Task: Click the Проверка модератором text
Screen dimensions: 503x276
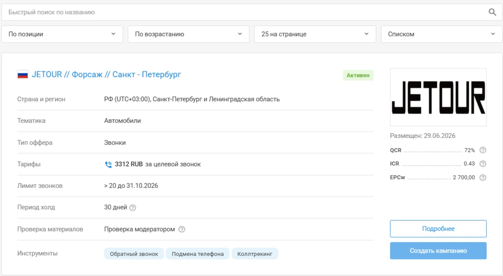Action: 139,229
